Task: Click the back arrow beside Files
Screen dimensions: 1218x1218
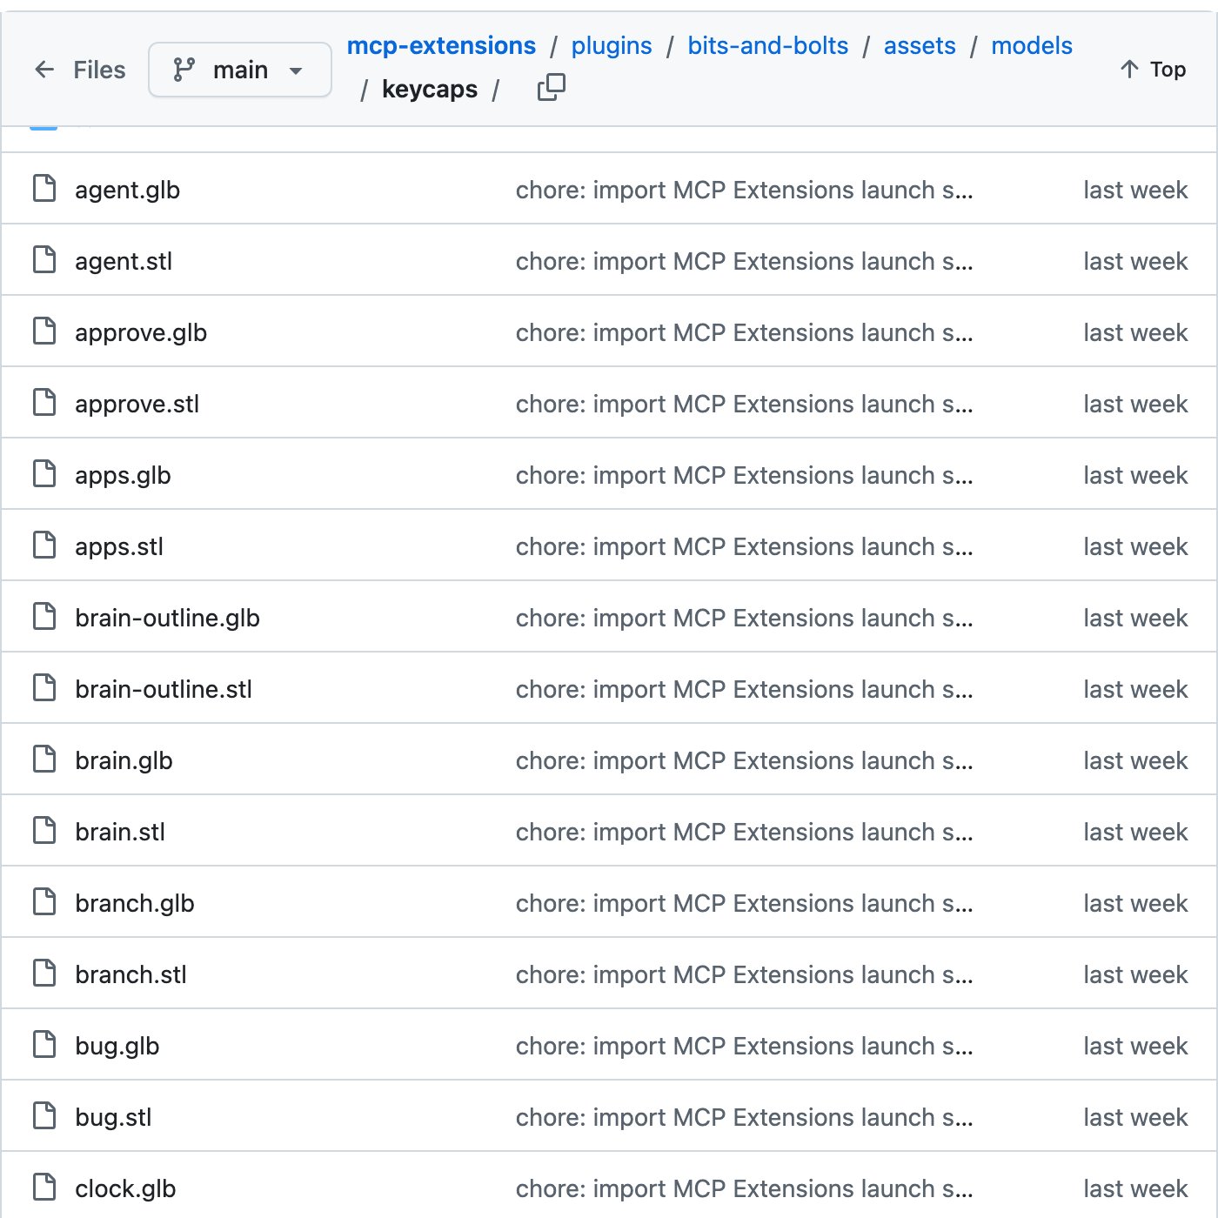Action: tap(44, 70)
